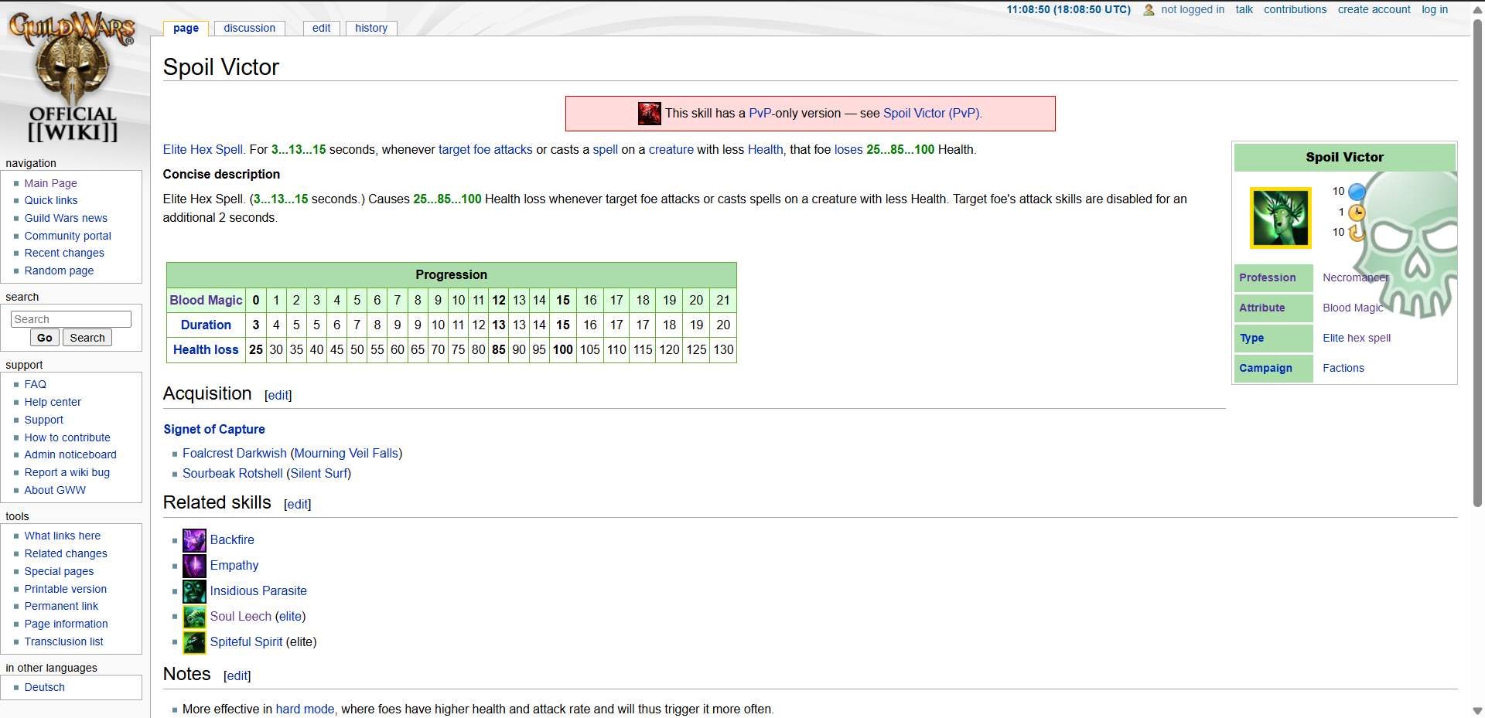The height and width of the screenshot is (718, 1485).
Task: Edit the Related skills section
Action: (x=298, y=505)
